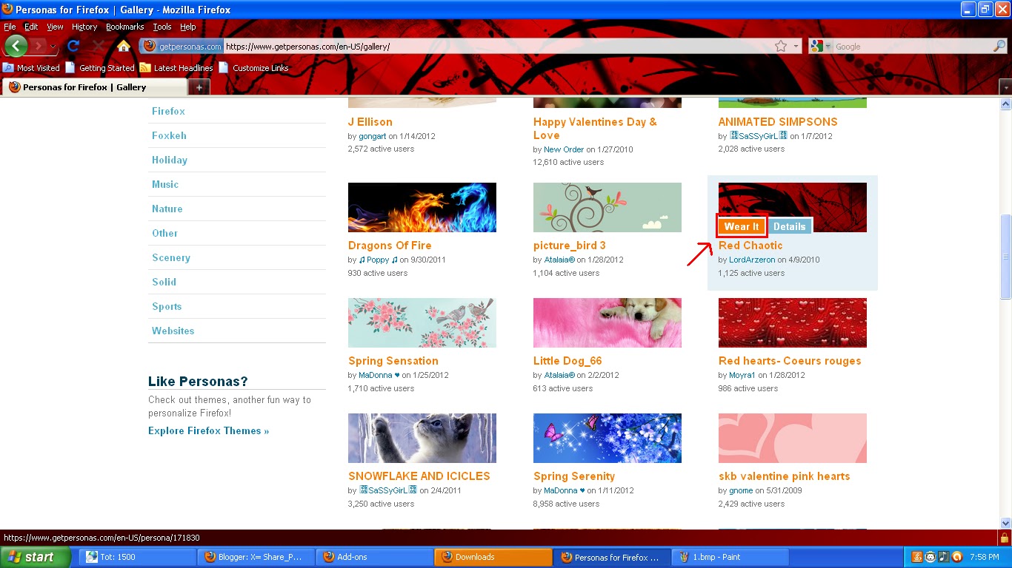This screenshot has width=1012, height=568.
Task: Open picture_bird 3 thumbnail
Action: (x=607, y=207)
